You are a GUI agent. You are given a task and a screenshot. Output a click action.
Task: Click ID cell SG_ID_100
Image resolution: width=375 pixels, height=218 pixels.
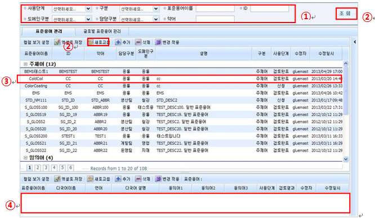(x=68, y=108)
